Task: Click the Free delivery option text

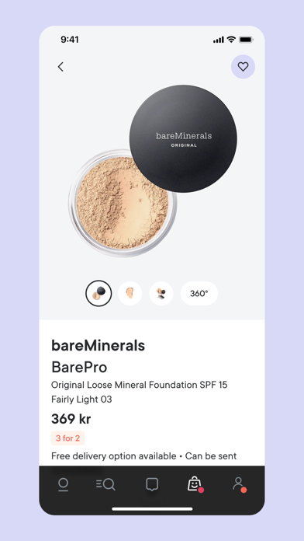Action: 114,455
